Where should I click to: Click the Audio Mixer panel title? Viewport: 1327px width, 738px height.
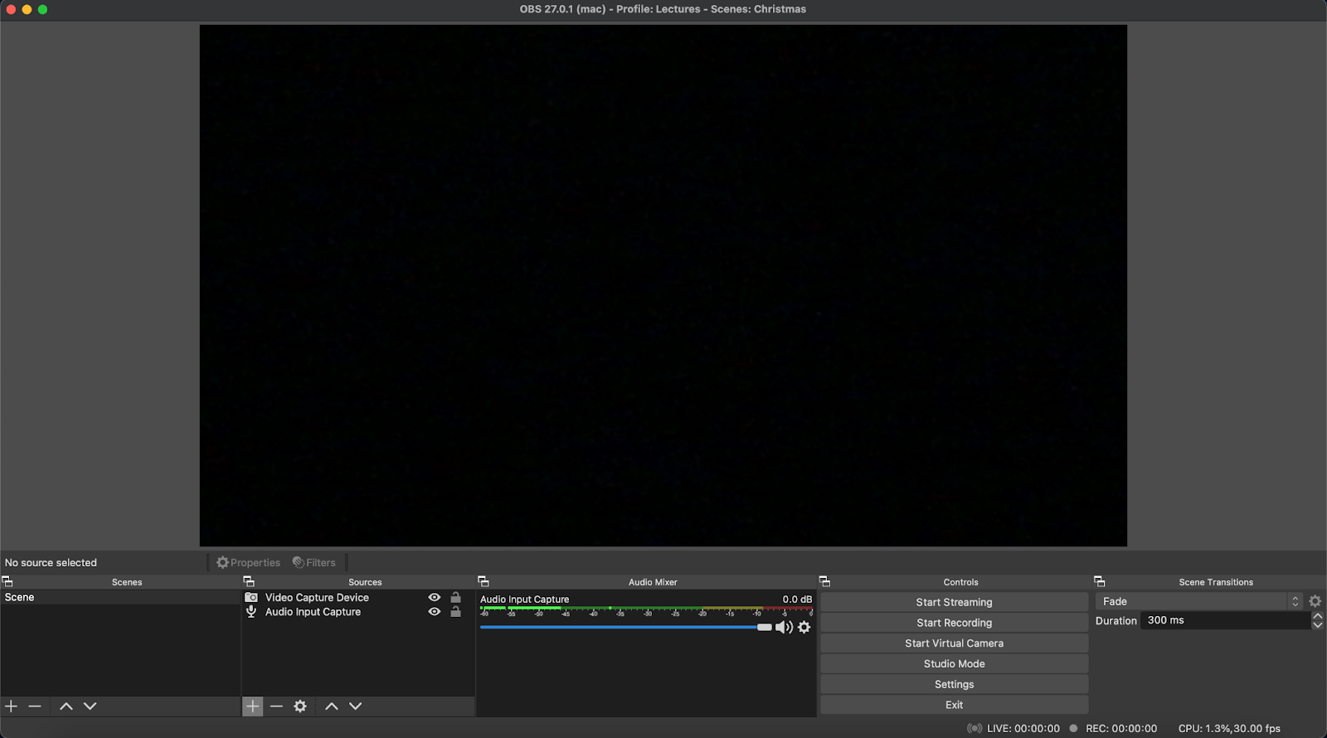click(x=653, y=582)
